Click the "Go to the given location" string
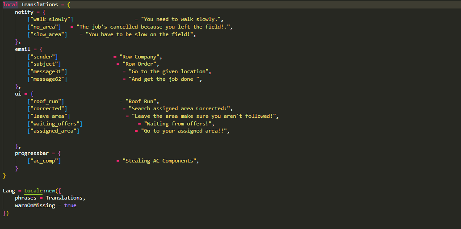 (169, 71)
